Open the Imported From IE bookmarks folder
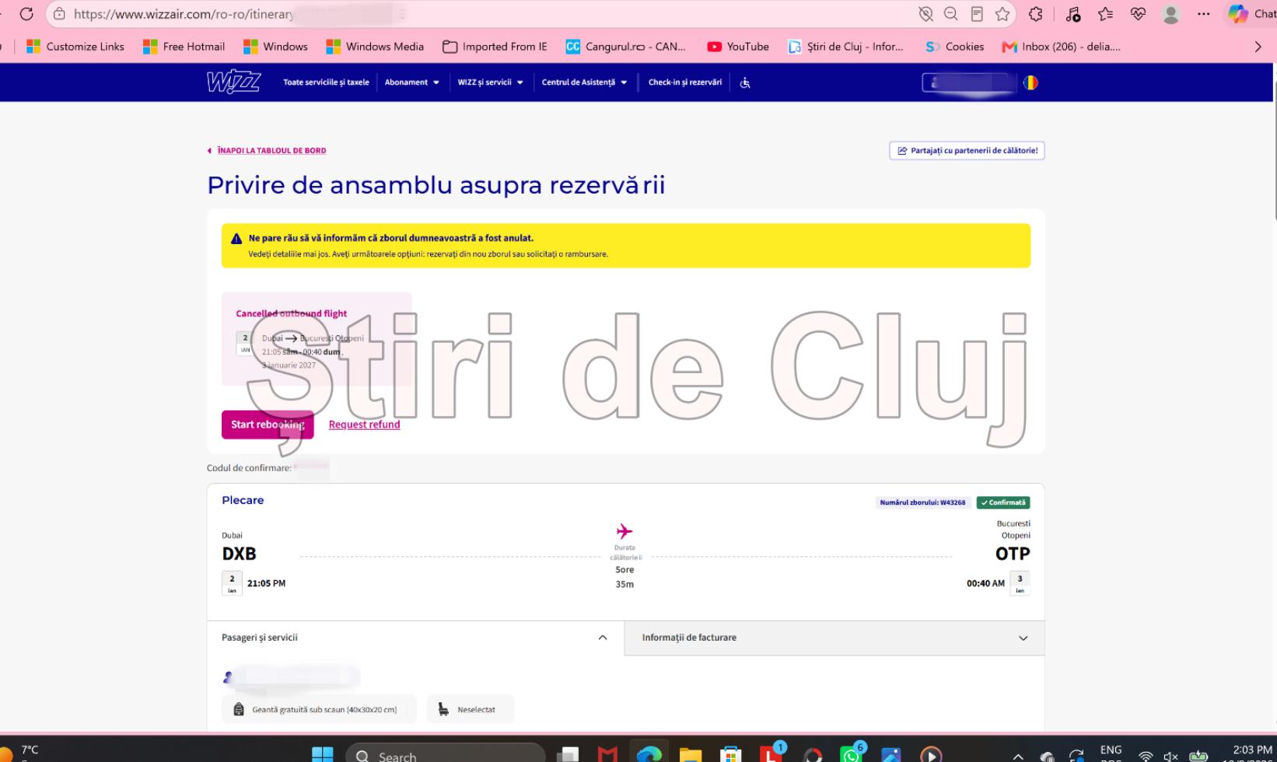This screenshot has height=762, width=1277. pos(495,47)
